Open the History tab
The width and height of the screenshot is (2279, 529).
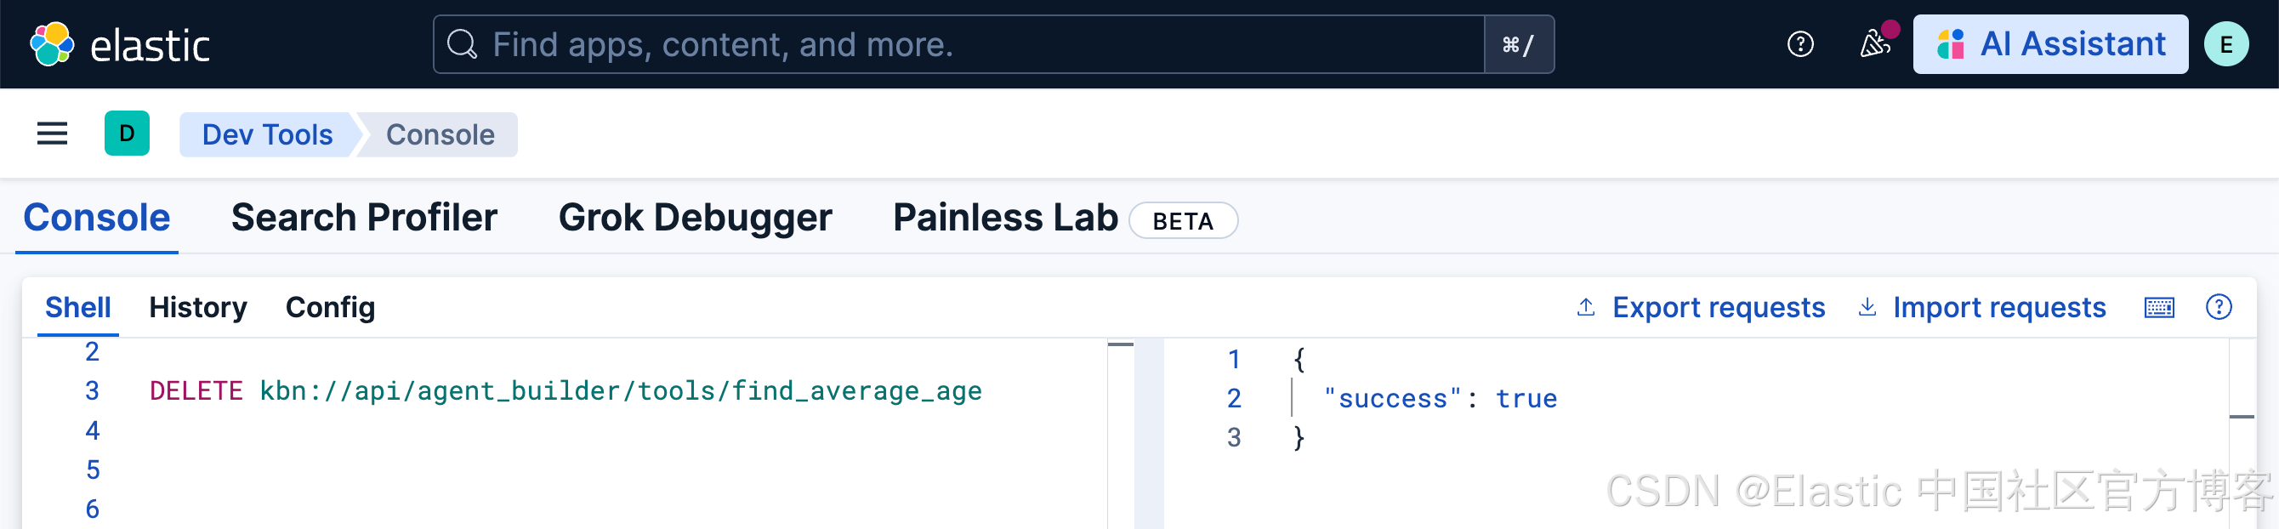197,308
